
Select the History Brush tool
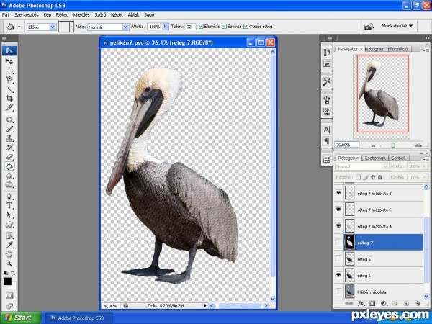pyautogui.click(x=9, y=148)
